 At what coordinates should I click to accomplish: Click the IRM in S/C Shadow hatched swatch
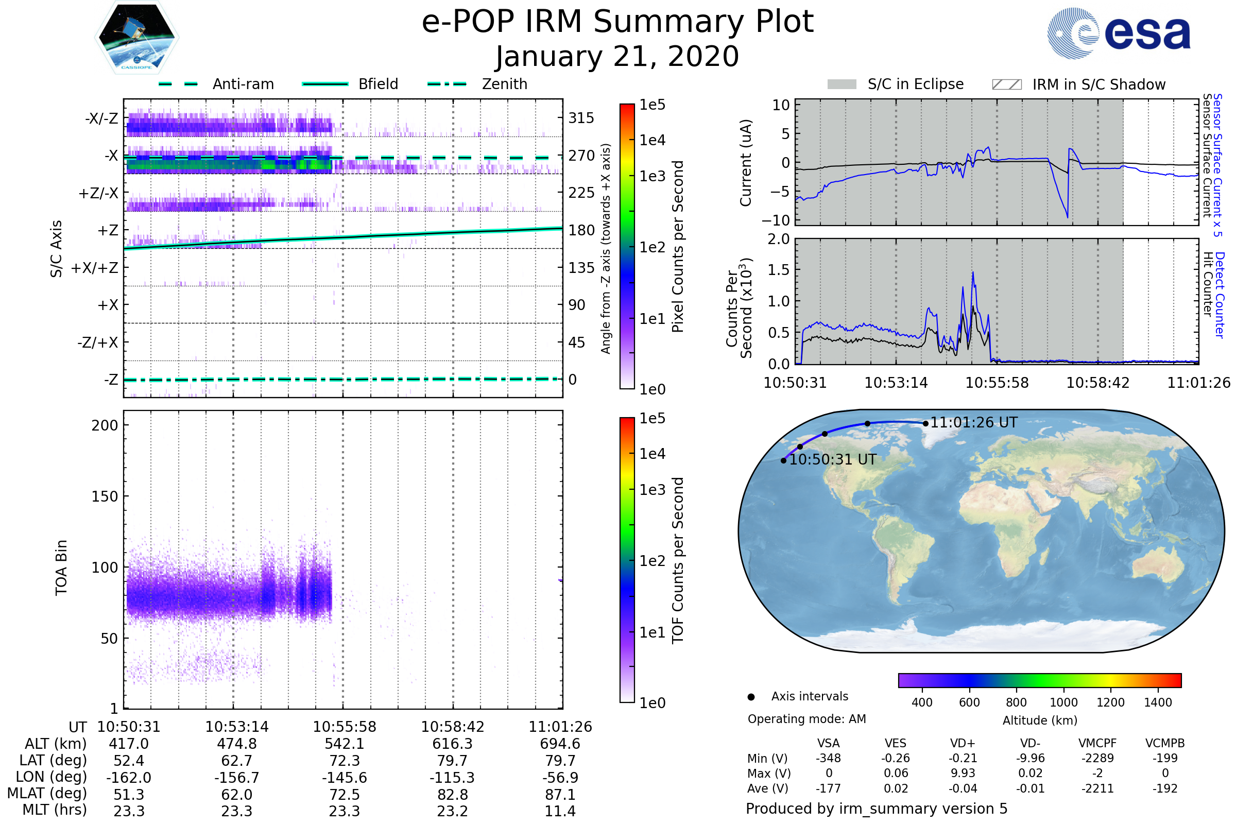(x=1006, y=84)
